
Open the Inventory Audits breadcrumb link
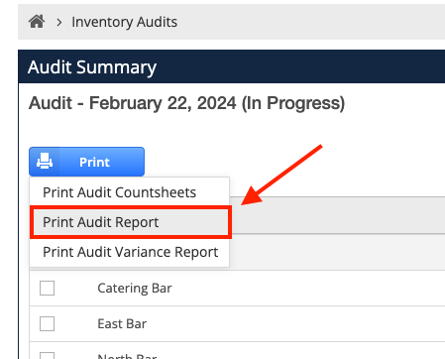click(124, 22)
